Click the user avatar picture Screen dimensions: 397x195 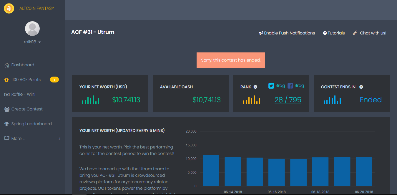pyautogui.click(x=32, y=29)
